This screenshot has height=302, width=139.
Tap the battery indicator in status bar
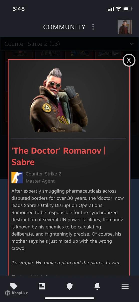click(128, 9)
